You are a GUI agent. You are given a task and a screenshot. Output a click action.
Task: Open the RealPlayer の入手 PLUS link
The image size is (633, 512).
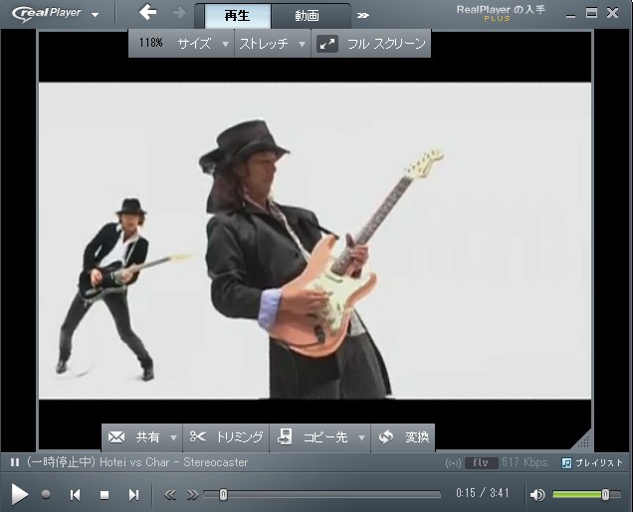pyautogui.click(x=501, y=13)
